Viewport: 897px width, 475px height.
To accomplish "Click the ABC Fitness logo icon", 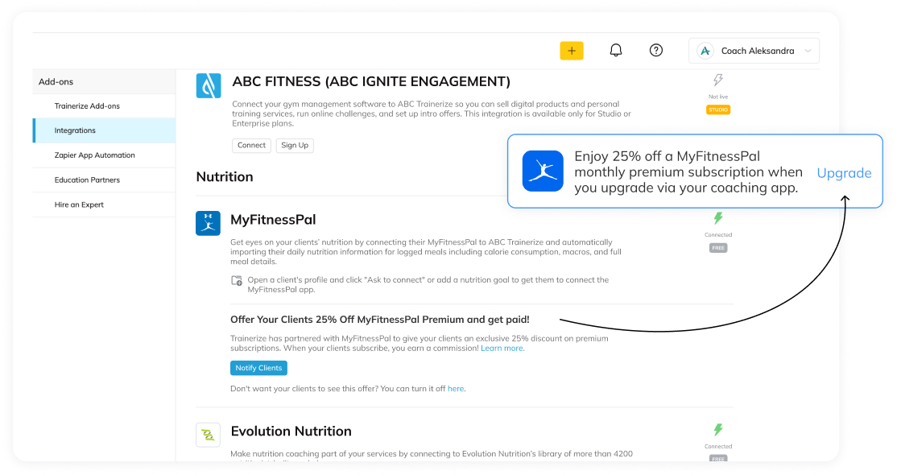I will 209,85.
